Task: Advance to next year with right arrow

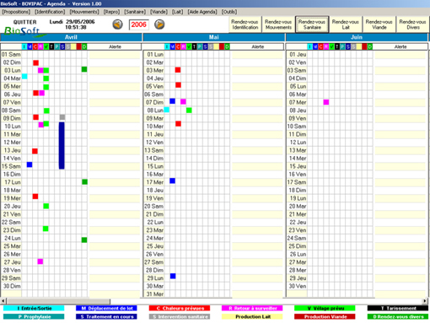Action: [159, 24]
